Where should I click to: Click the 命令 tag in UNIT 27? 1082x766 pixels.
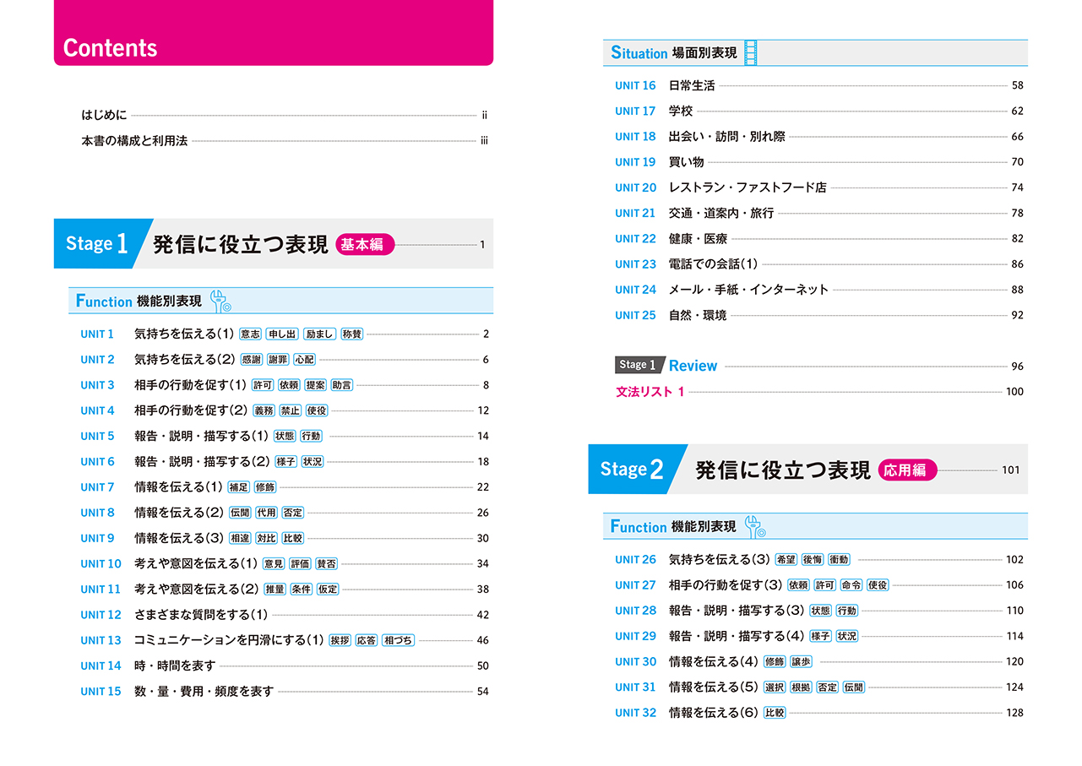click(x=851, y=584)
